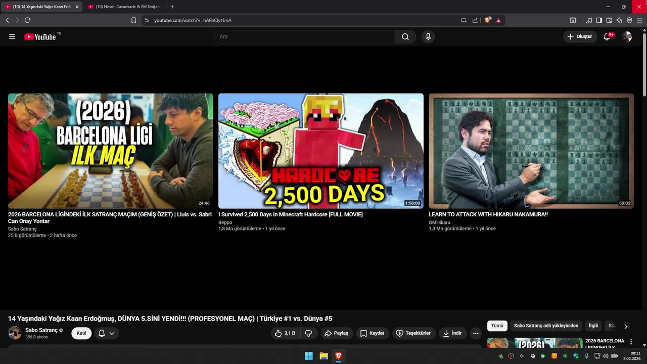
Task: Open media playlist music note icon
Action: point(589,20)
